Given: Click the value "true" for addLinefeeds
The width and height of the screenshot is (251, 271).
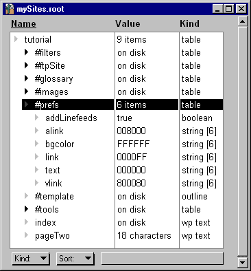Looking at the screenshot, I should point(125,118).
